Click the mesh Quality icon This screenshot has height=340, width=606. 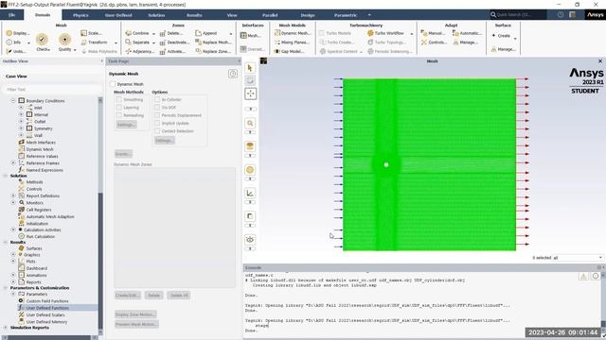click(64, 40)
